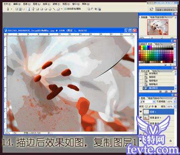The height and width of the screenshot is (155, 180).
Task: Open the 图层 (Layer) menu
Action: (37, 4)
